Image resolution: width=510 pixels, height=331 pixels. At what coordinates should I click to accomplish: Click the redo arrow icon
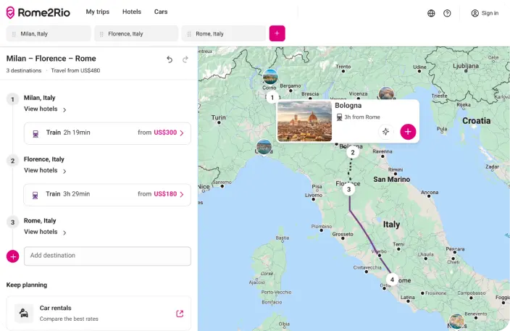click(x=185, y=59)
